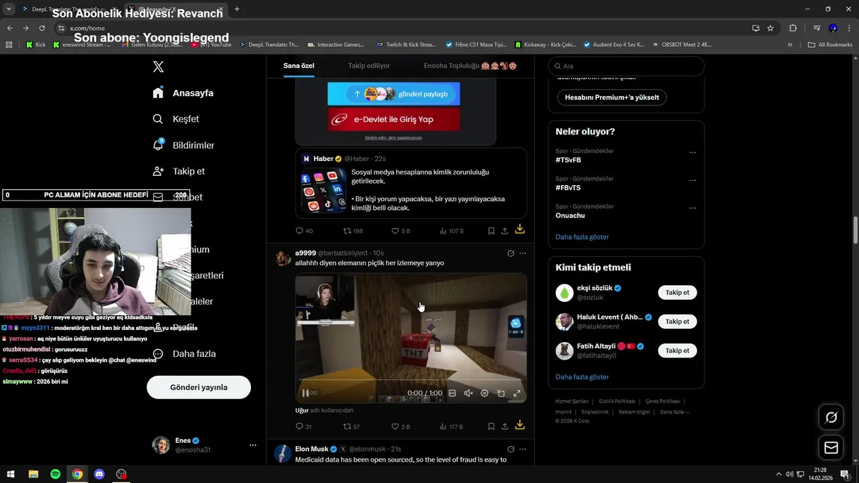859x483 pixels.
Task: Open All Bookmarks folder
Action: [830, 45]
